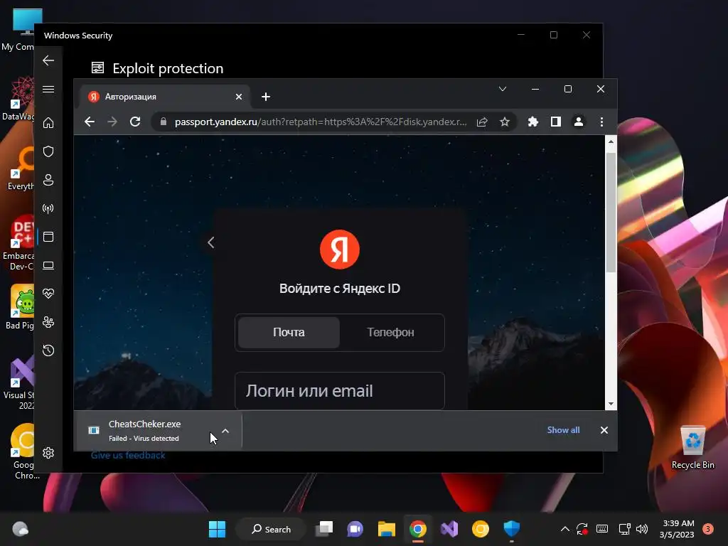Screen dimensions: 728x546
Task: Click page scrollbar up arrow
Action: pos(611,141)
